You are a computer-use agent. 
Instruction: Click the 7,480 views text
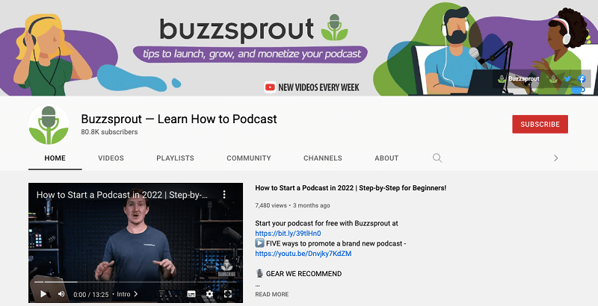tap(271, 205)
